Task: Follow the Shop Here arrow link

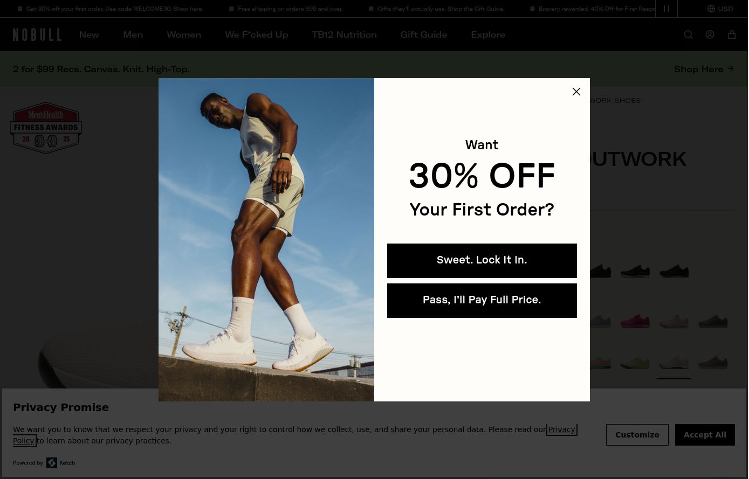Action: point(704,69)
